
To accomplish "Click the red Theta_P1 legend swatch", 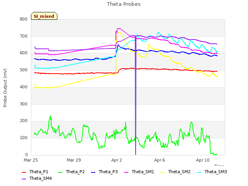I will point(24,172).
